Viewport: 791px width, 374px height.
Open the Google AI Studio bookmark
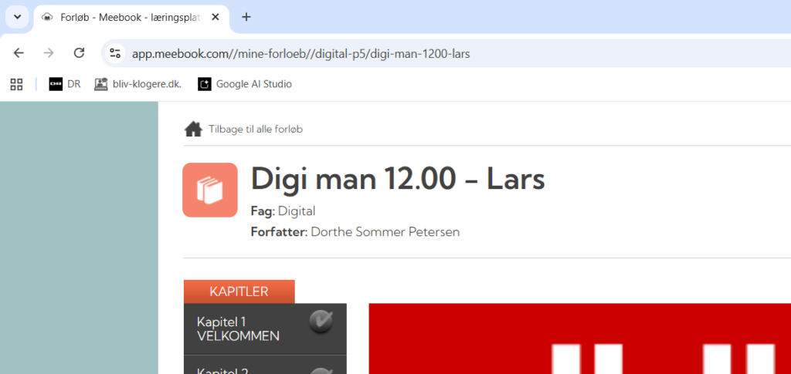tap(245, 84)
